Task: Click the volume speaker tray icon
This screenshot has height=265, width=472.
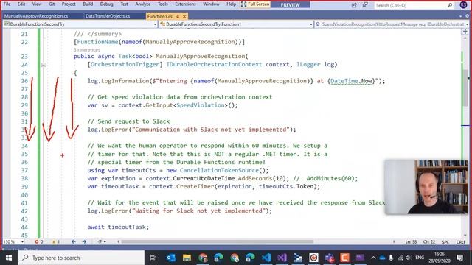Action: coord(408,258)
